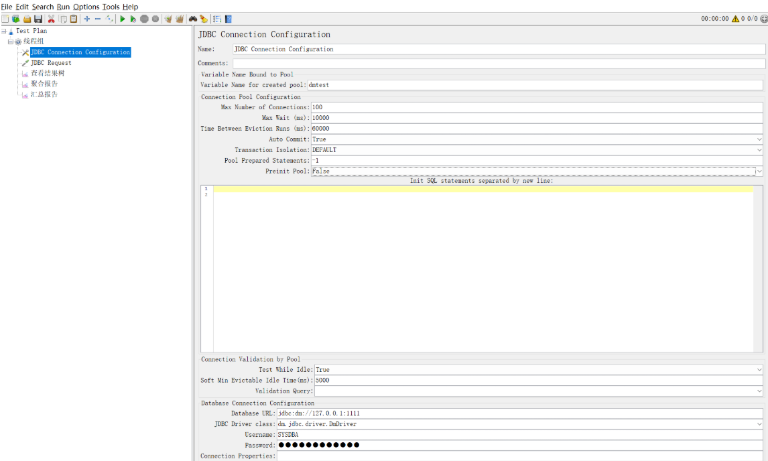768x461 pixels.
Task: Click the Cut scissors icon
Action: pyautogui.click(x=51, y=19)
